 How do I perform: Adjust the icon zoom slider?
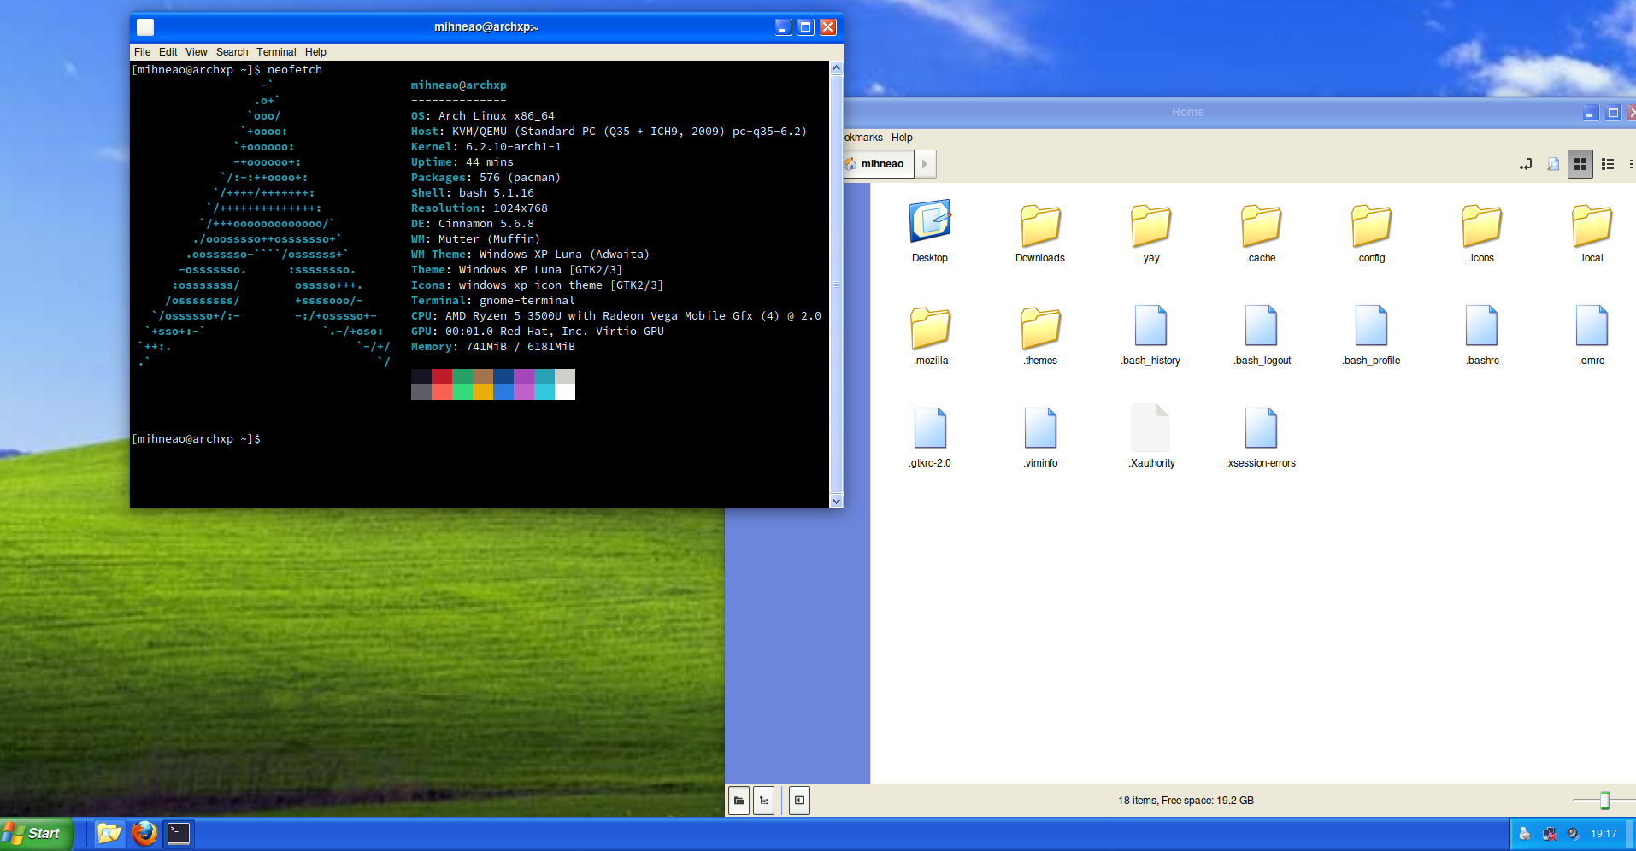[x=1604, y=801]
